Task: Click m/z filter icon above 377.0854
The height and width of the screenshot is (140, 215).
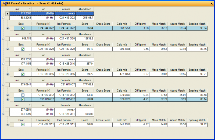Action: [30, 105]
